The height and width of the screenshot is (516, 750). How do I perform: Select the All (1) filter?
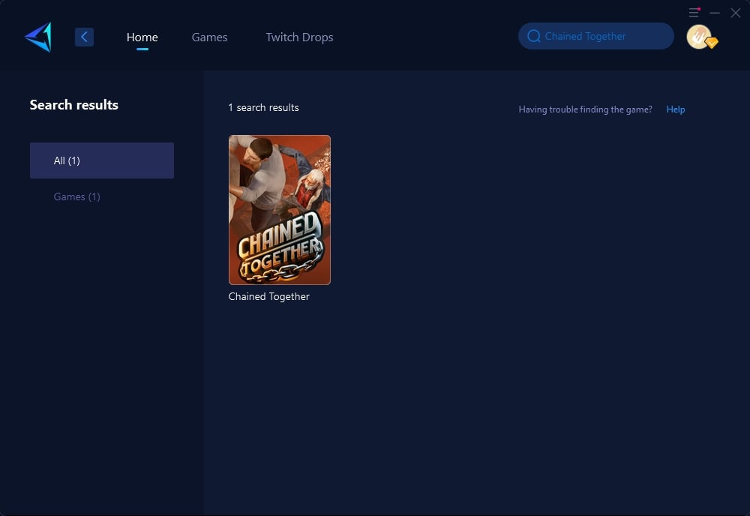pyautogui.click(x=102, y=160)
